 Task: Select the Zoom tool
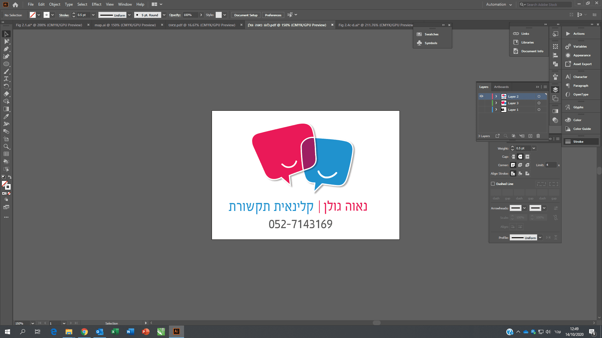pos(6,146)
